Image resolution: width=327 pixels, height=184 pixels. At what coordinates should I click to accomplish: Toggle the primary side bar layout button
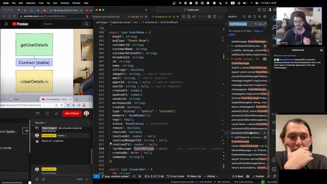(x=259, y=10)
